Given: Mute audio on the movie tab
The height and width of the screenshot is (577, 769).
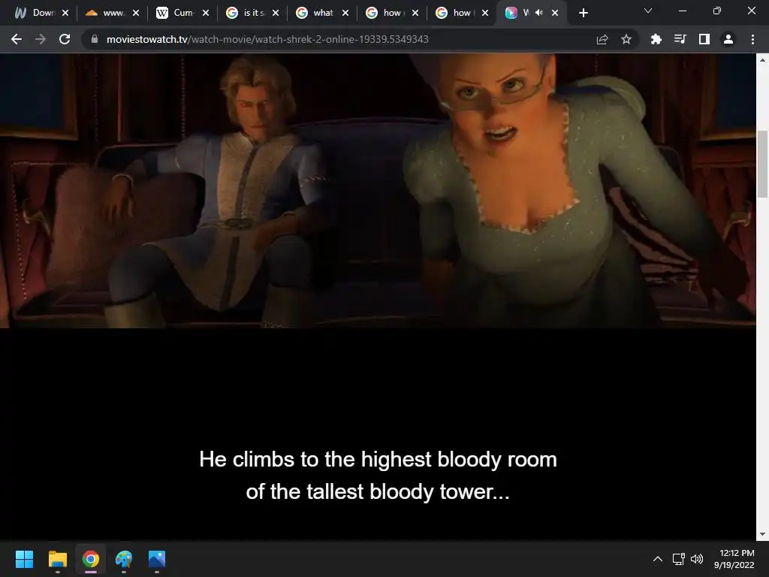Looking at the screenshot, I should click(x=539, y=13).
